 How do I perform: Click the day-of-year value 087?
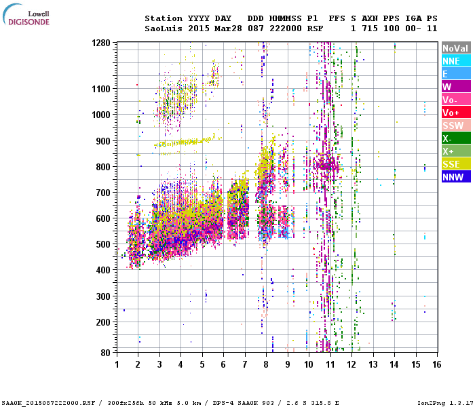click(256, 28)
